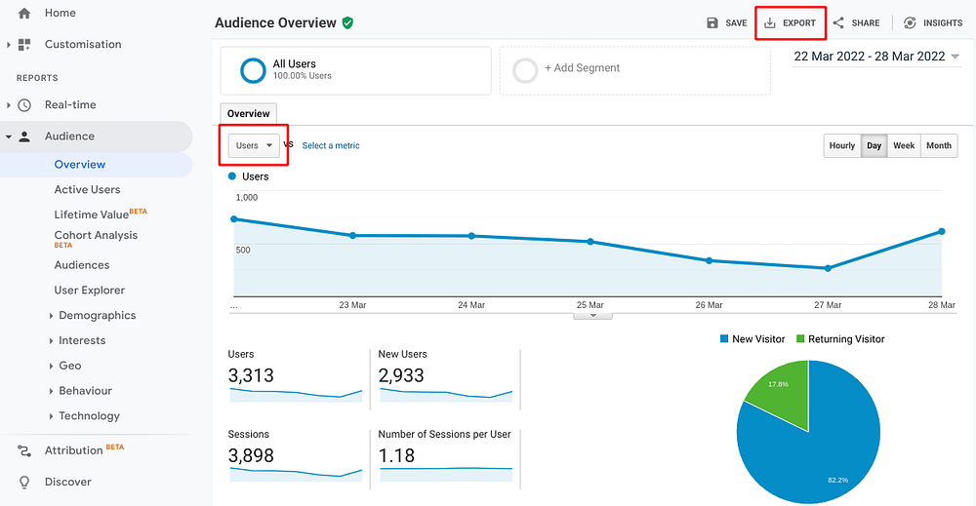Switch chart granularity to Hourly

point(841,146)
